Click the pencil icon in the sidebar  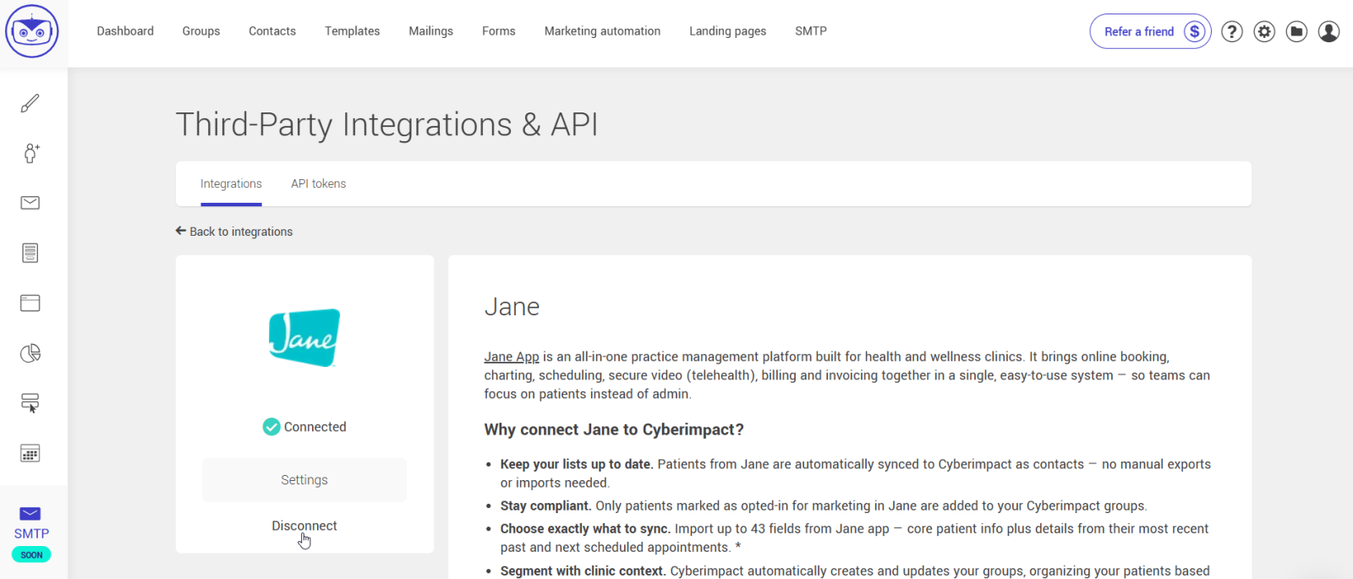click(x=30, y=103)
